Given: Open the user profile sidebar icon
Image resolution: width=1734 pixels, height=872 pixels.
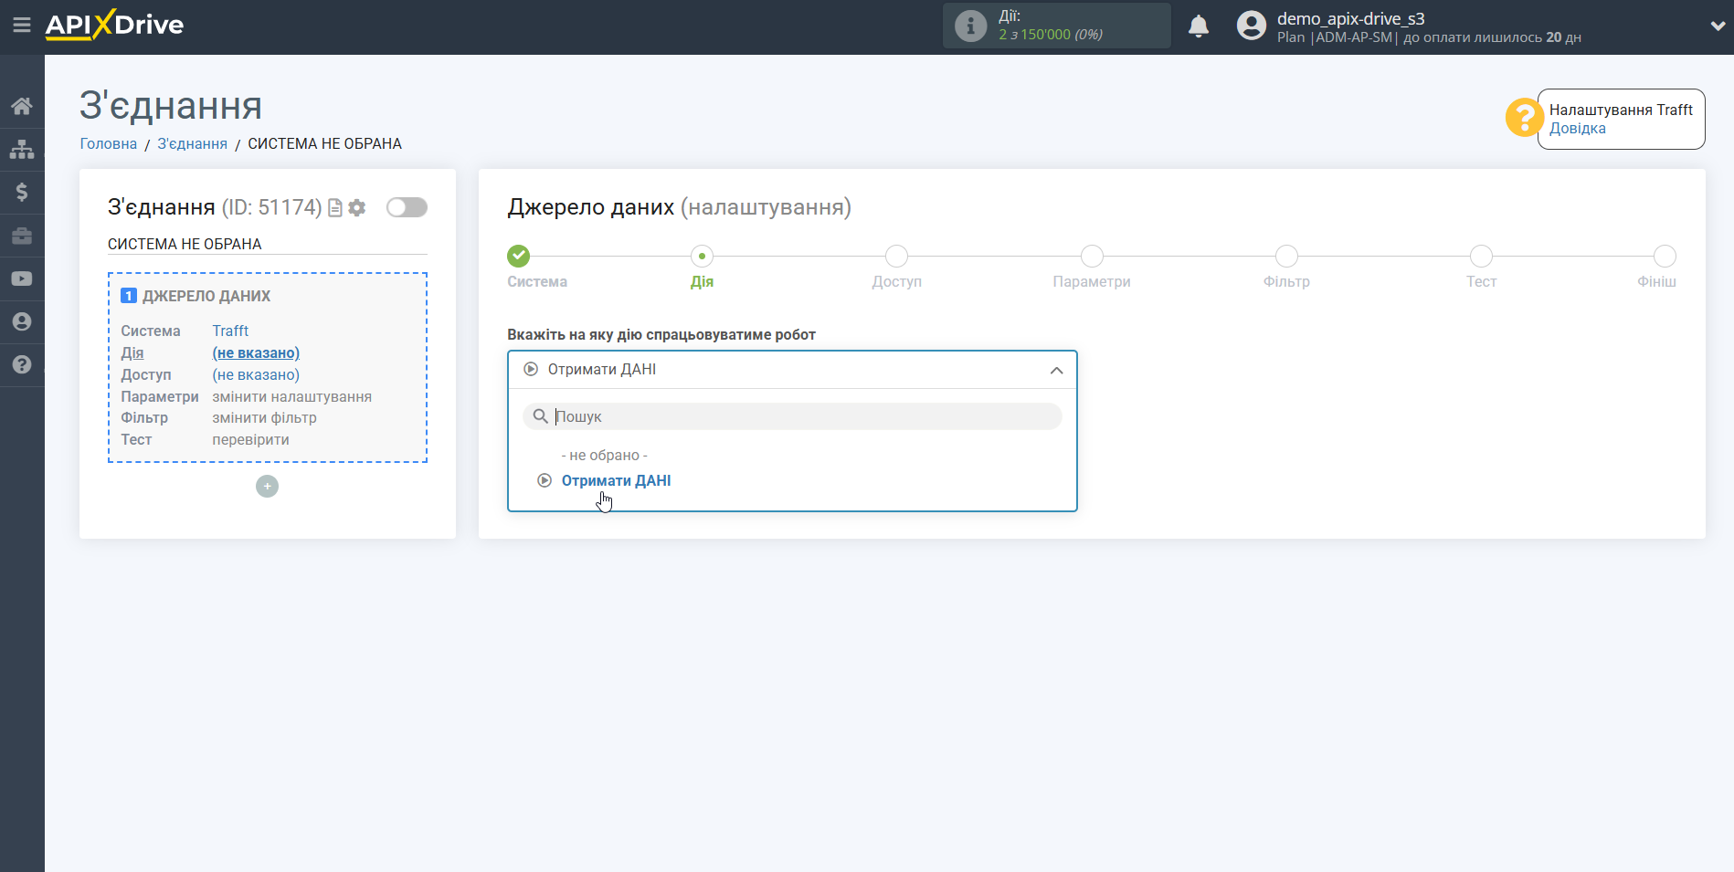Looking at the screenshot, I should pos(22,321).
